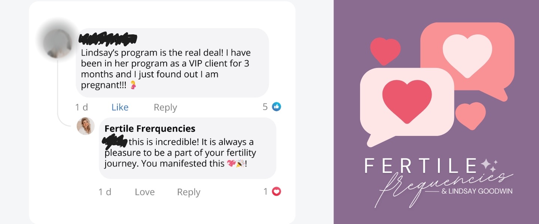Open Fertile Frequencies profile avatar
This screenshot has width=539, height=224.
click(x=86, y=126)
